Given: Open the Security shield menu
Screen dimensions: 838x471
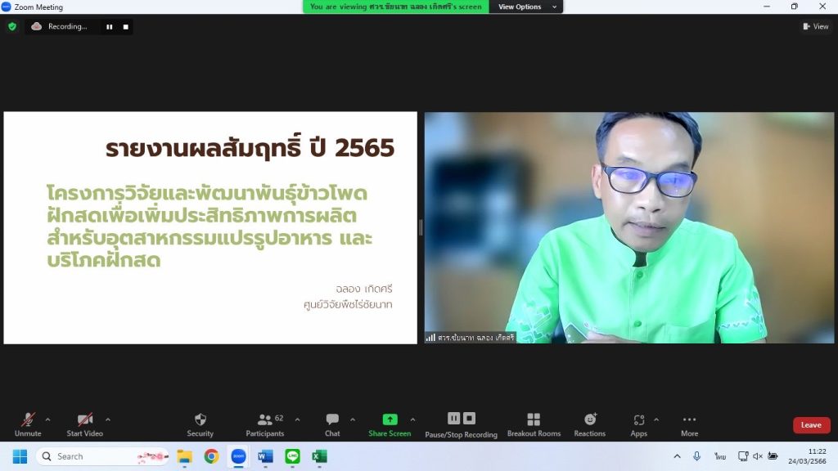Looking at the screenshot, I should pyautogui.click(x=200, y=424).
